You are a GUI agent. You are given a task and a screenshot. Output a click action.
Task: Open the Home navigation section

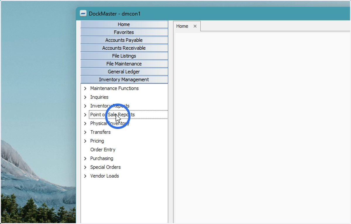pos(124,25)
